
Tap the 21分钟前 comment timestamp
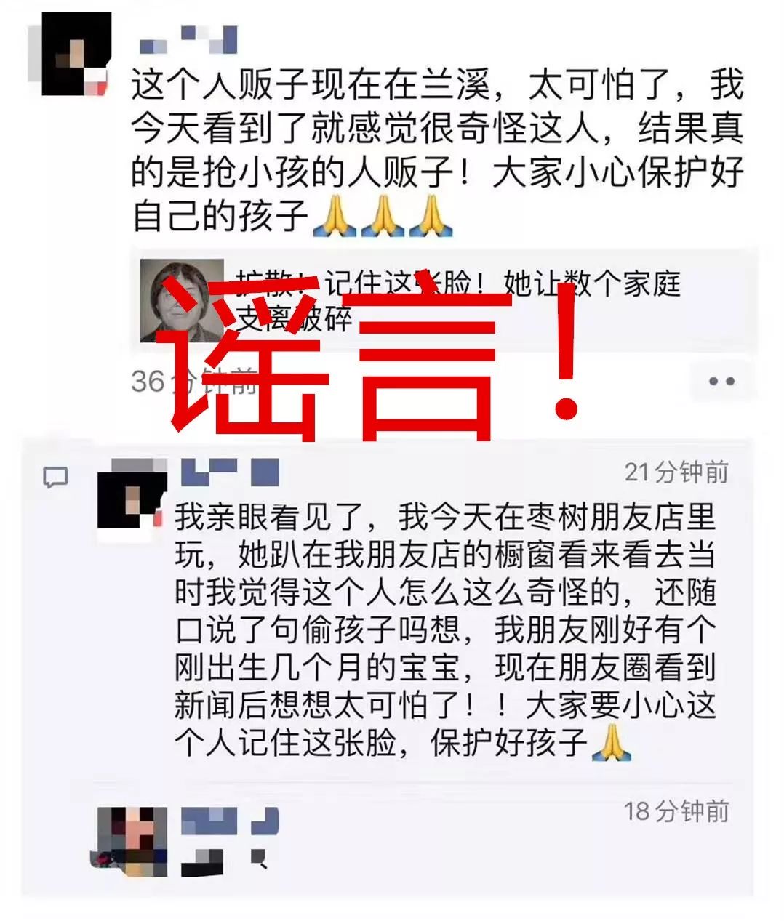tap(676, 472)
